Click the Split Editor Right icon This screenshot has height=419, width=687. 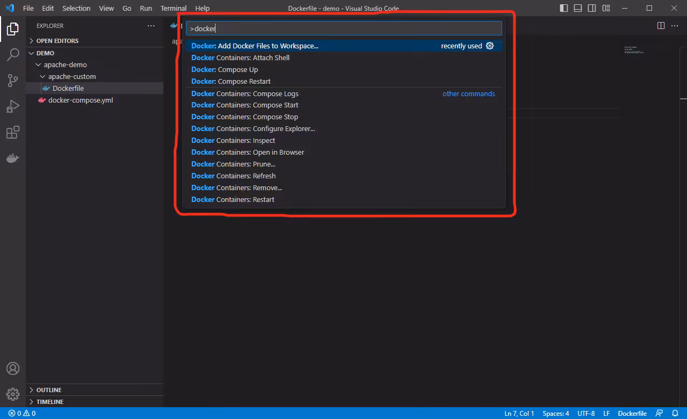(661, 25)
